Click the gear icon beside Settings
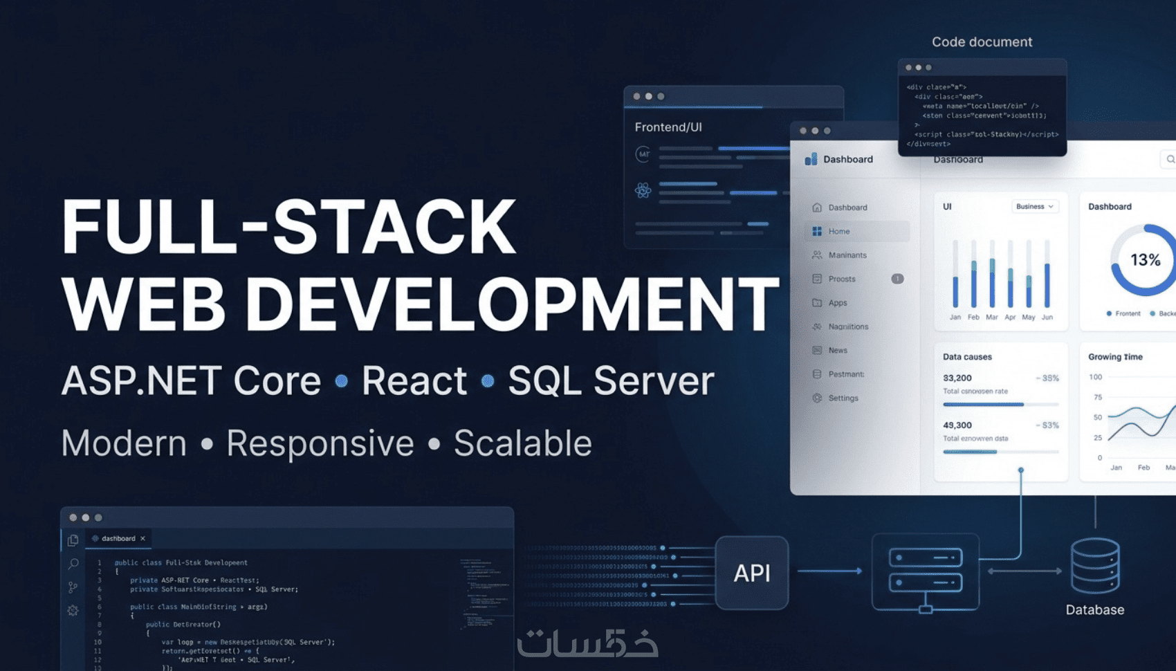The height and width of the screenshot is (671, 1176). (x=817, y=398)
